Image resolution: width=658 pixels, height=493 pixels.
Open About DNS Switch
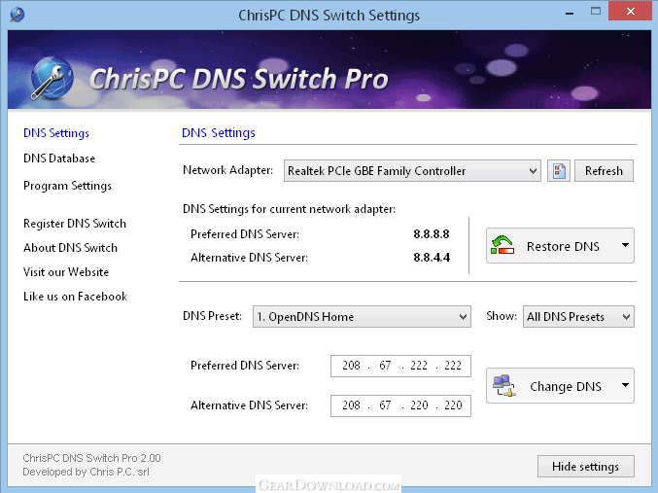(71, 248)
